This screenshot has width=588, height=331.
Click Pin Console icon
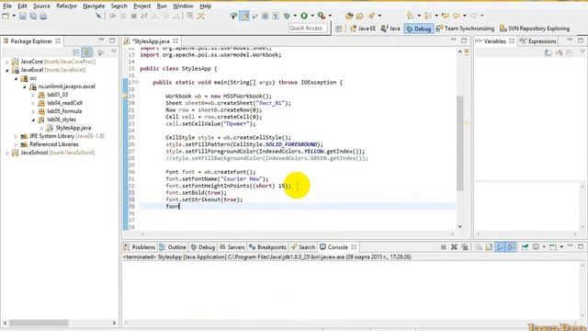tap(525, 247)
